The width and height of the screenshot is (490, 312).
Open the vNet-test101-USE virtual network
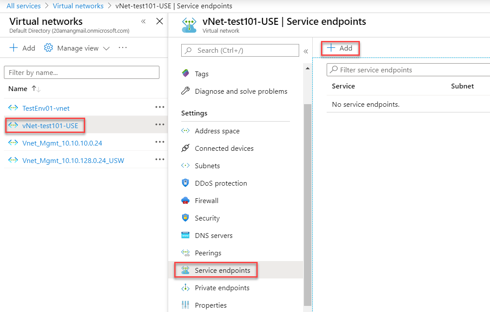(x=50, y=125)
